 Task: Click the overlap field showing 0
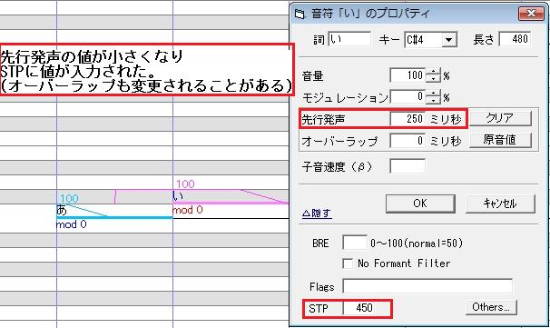tap(408, 141)
